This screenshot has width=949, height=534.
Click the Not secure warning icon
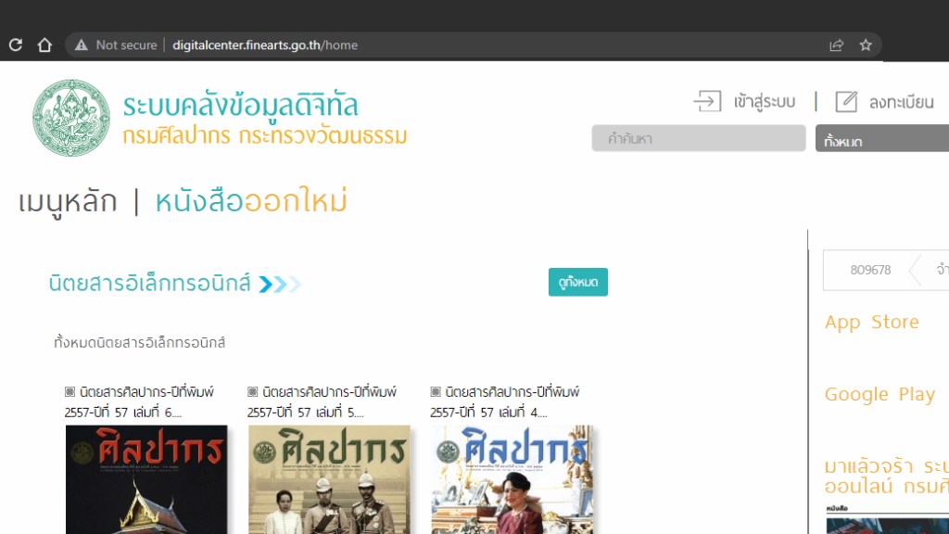tap(82, 44)
